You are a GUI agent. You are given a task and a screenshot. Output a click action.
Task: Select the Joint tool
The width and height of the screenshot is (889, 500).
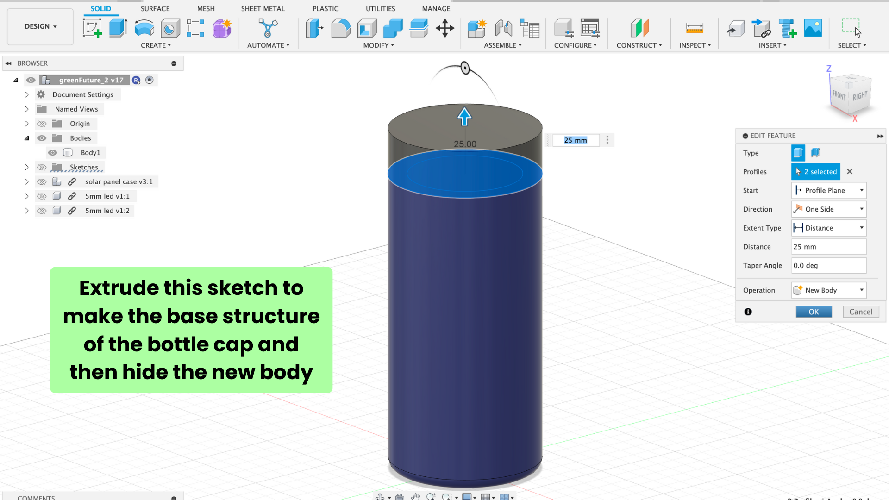point(503,28)
